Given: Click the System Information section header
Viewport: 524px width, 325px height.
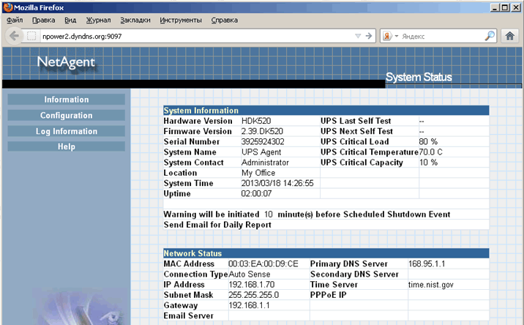Looking at the screenshot, I should (x=326, y=111).
